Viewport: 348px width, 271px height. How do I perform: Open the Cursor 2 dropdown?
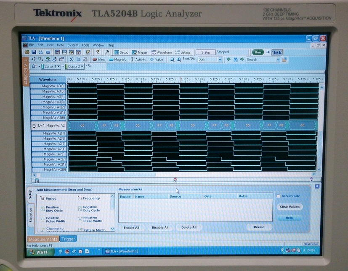pos(82,66)
